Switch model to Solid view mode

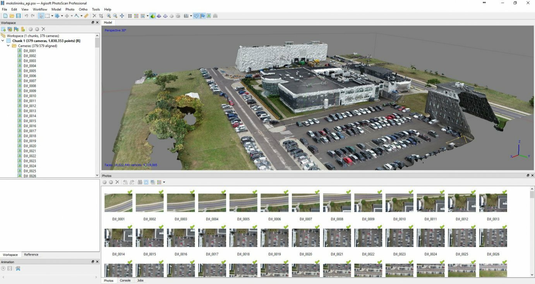tap(159, 16)
